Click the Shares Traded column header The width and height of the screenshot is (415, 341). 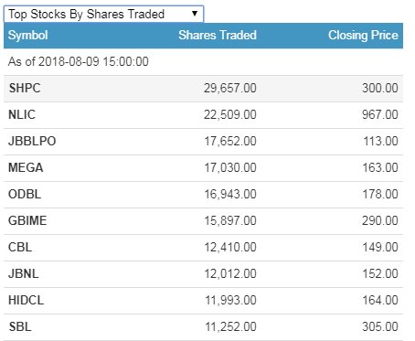(x=218, y=36)
